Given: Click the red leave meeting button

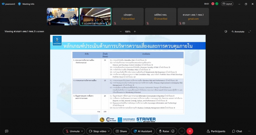Looking at the screenshot, I should tap(190, 131).
